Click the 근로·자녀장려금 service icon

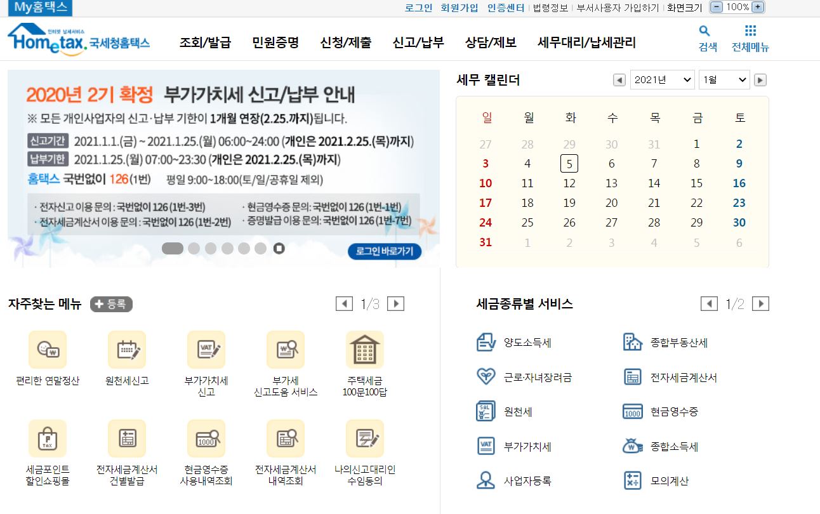pyautogui.click(x=486, y=377)
